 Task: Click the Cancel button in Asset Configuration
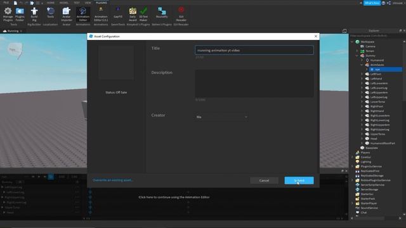(x=264, y=180)
